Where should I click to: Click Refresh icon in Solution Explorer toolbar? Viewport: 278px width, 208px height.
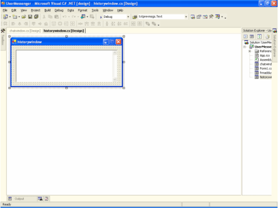click(x=259, y=37)
